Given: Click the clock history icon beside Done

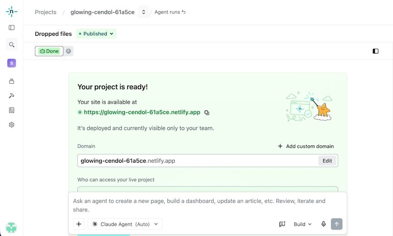Looking at the screenshot, I should point(69,51).
